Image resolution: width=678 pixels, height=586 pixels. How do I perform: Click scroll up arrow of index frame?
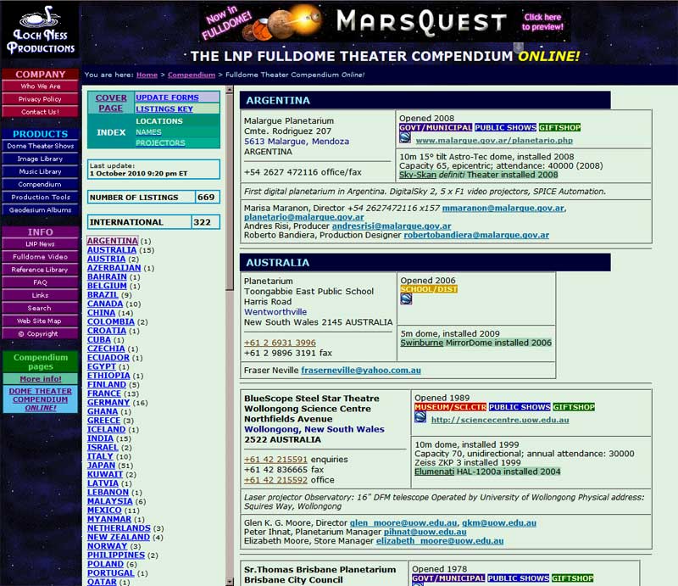pyautogui.click(x=230, y=90)
